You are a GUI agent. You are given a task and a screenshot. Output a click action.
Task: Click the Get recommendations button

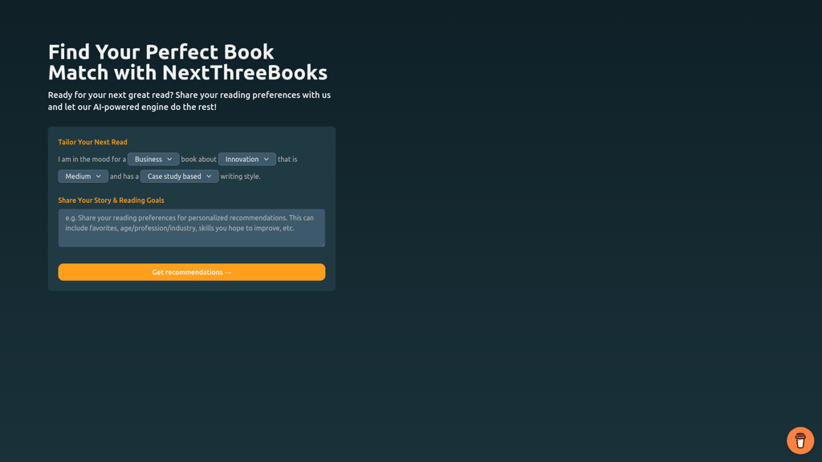(x=191, y=272)
